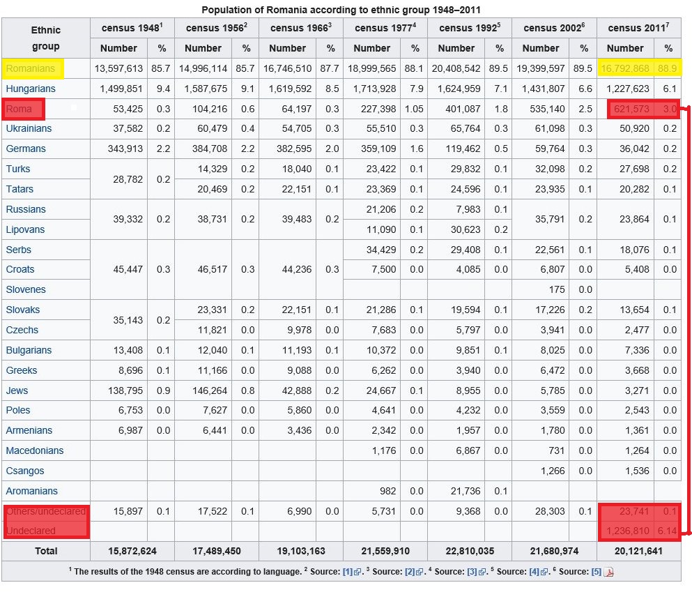Click the 'Total' row label
Image resolution: width=692 pixels, height=592 pixels.
46,552
